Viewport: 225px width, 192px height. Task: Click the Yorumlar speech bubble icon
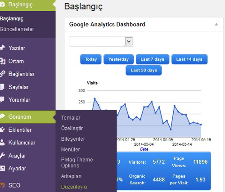point(2,100)
